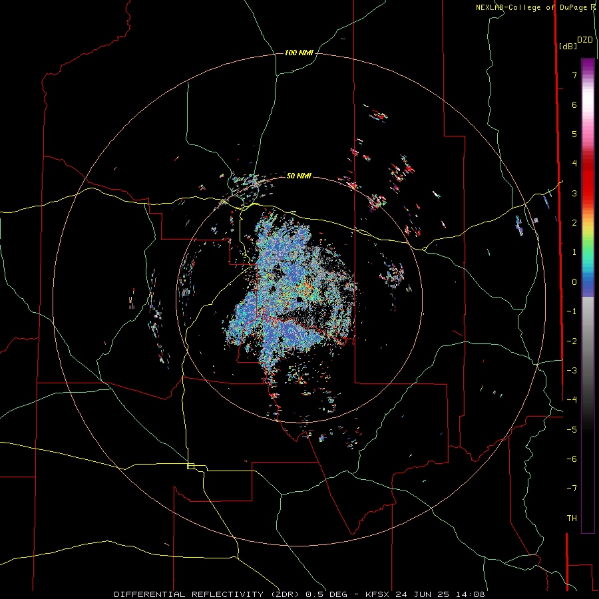Click the '5' value on the color scale
Viewport: 599px width, 599px height.
(574, 134)
